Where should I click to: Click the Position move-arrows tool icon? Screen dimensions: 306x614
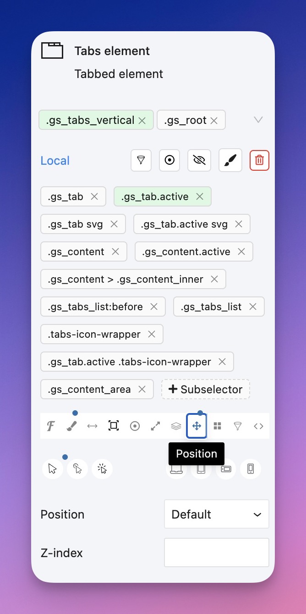(197, 426)
